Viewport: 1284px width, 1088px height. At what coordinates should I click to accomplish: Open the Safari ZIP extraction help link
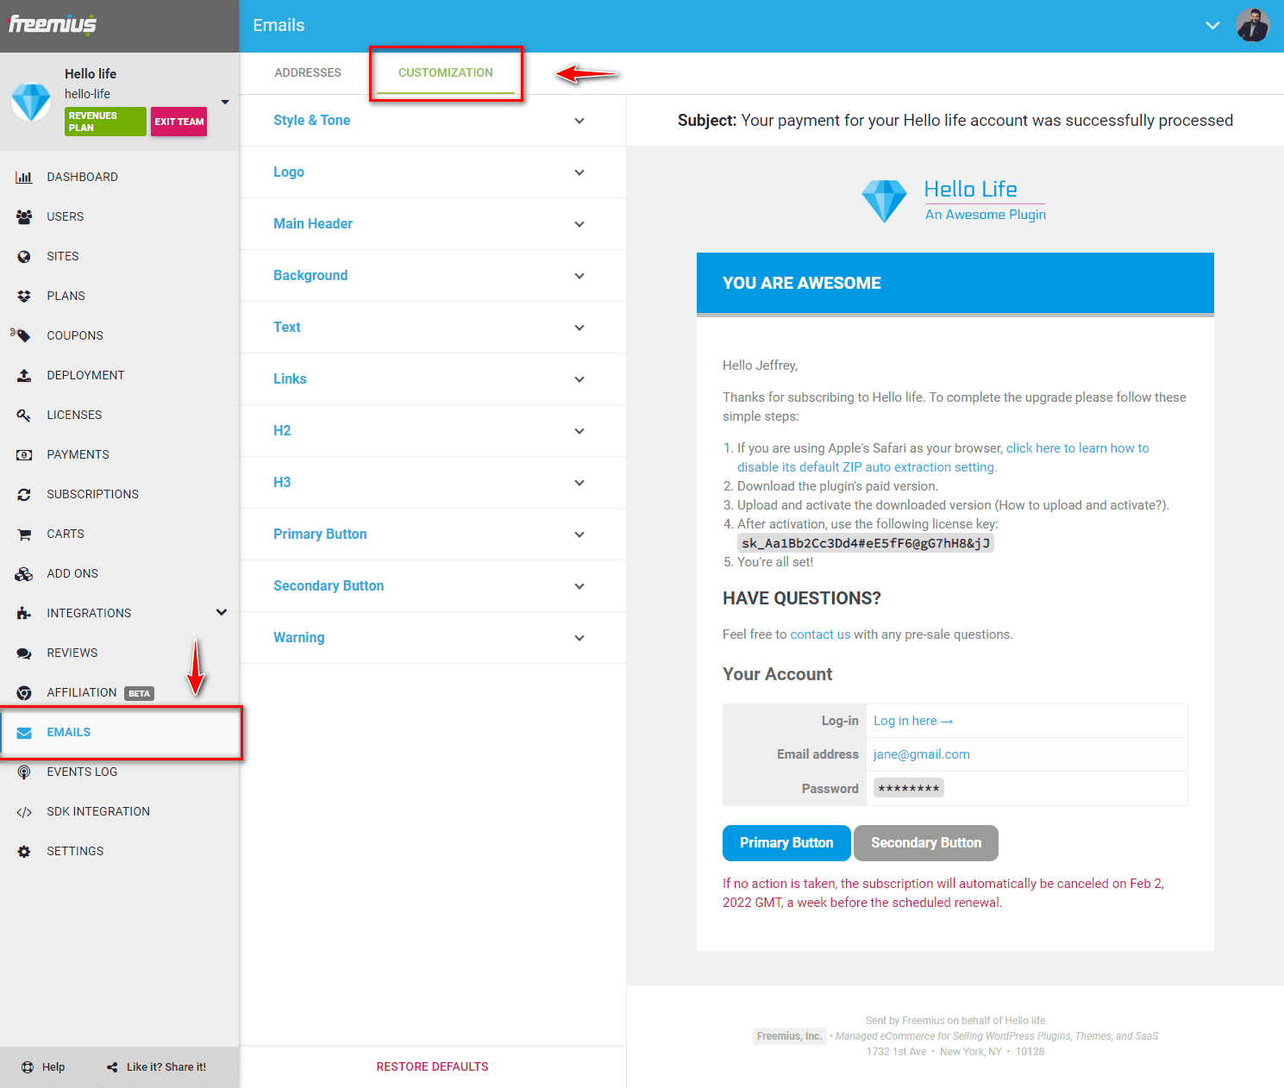tap(943, 458)
